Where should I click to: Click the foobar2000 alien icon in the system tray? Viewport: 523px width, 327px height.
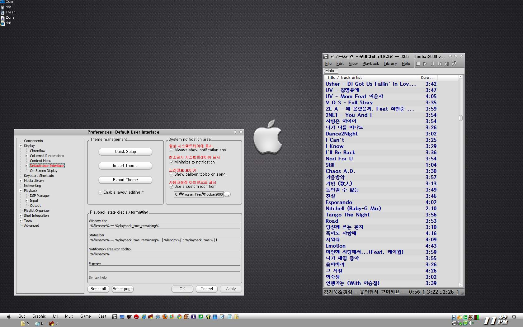point(454,317)
